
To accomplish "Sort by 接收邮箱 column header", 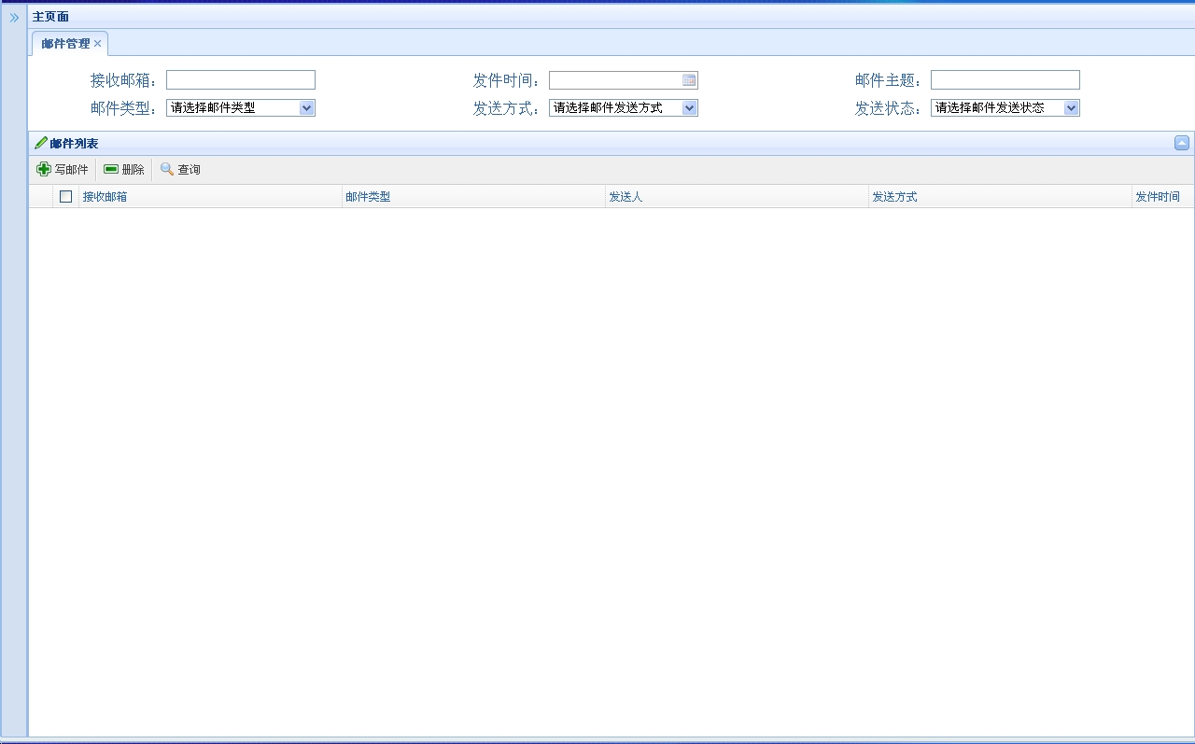I will point(210,196).
